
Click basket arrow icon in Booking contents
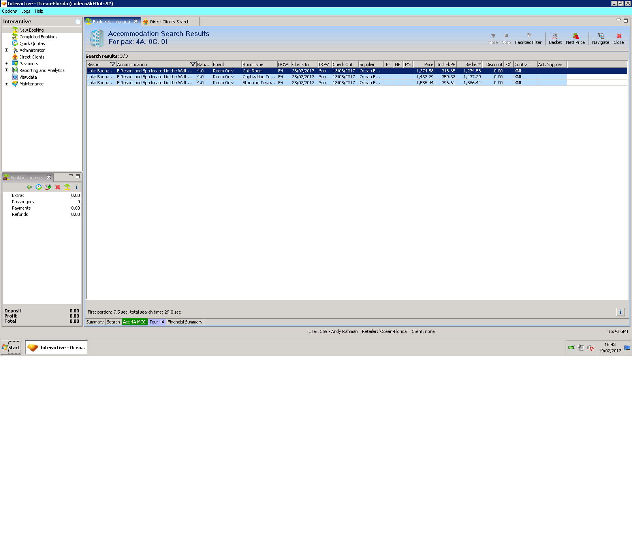(x=48, y=187)
